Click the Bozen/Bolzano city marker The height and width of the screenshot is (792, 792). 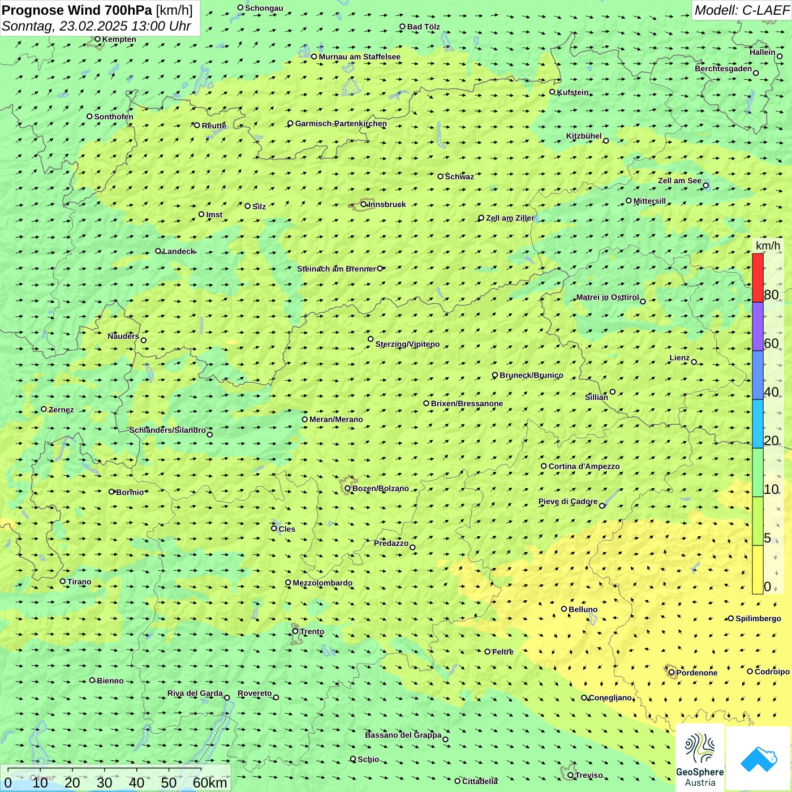(x=348, y=488)
